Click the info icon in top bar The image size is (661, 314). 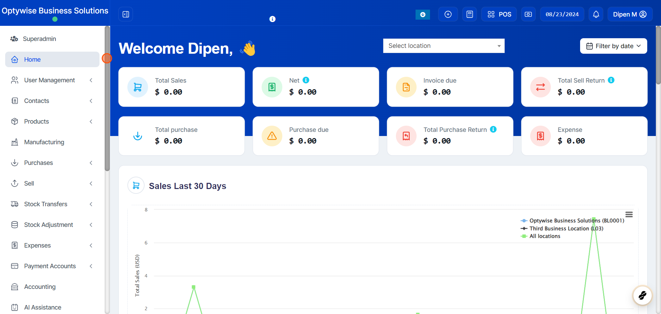tap(272, 19)
